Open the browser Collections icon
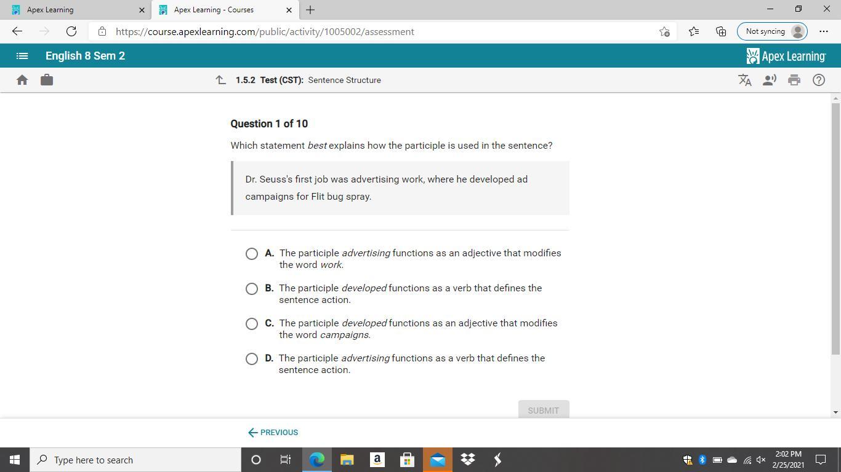Screen dimensions: 841x472 click(x=721, y=31)
